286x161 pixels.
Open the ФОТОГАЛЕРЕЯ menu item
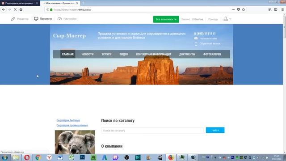212,54
